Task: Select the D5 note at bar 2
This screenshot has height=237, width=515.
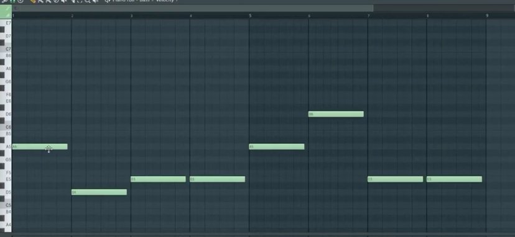Action: point(99,192)
